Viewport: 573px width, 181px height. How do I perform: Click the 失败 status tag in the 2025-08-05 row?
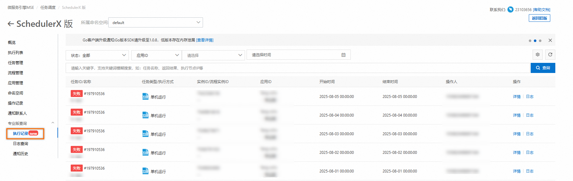click(x=77, y=94)
